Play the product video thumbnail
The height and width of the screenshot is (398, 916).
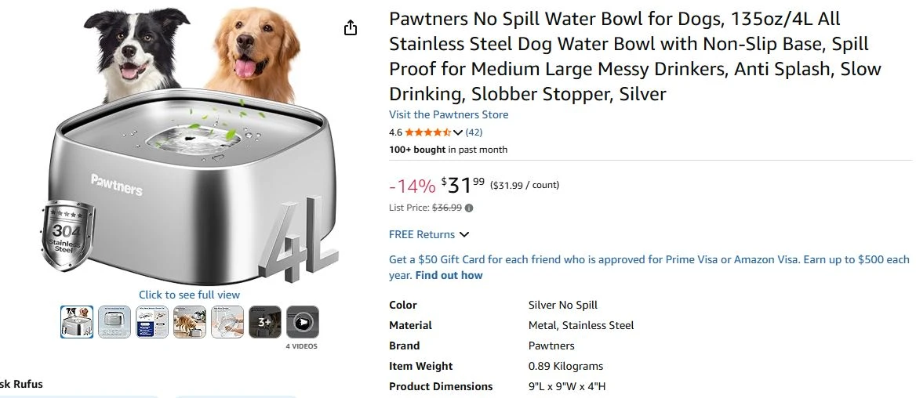pos(302,322)
